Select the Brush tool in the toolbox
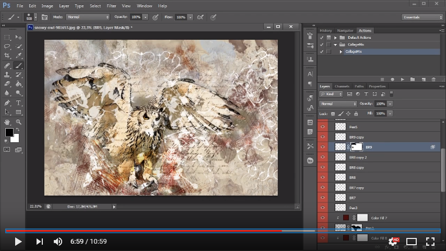The image size is (446, 251). tap(19, 66)
